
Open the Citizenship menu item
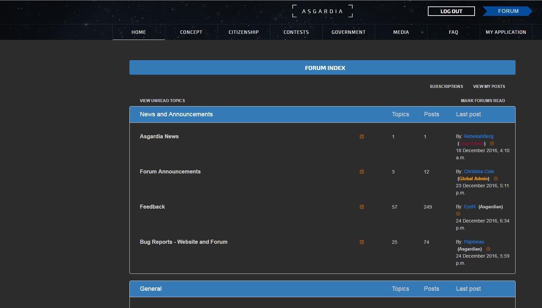pyautogui.click(x=244, y=32)
